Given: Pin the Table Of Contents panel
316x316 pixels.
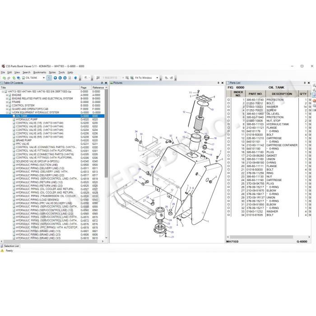Looking at the screenshot, I should pos(102,83).
